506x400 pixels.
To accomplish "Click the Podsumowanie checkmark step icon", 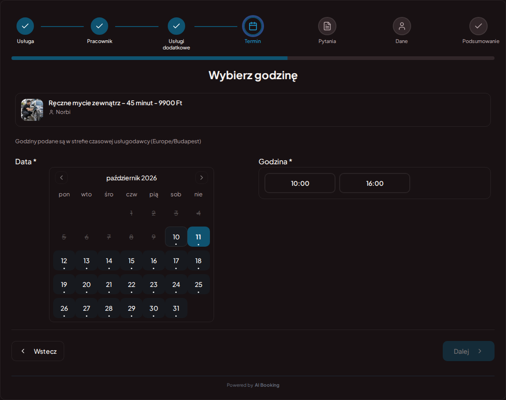I will pyautogui.click(x=478, y=26).
